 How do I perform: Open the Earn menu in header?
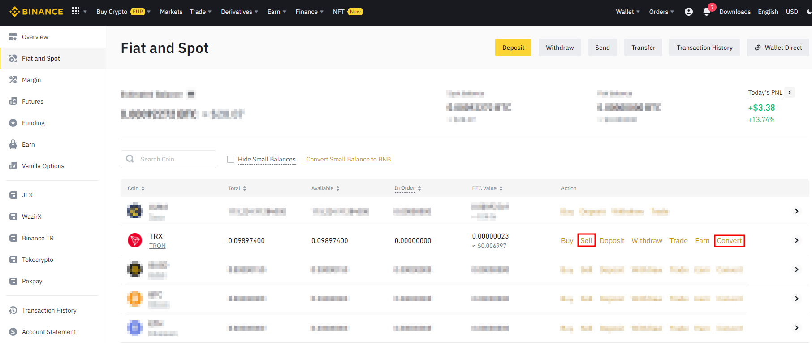pos(276,12)
